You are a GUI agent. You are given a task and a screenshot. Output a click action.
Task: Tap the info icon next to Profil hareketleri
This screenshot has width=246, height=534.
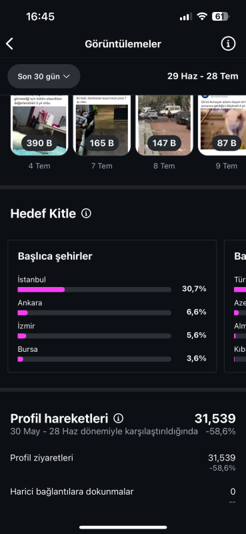click(119, 418)
